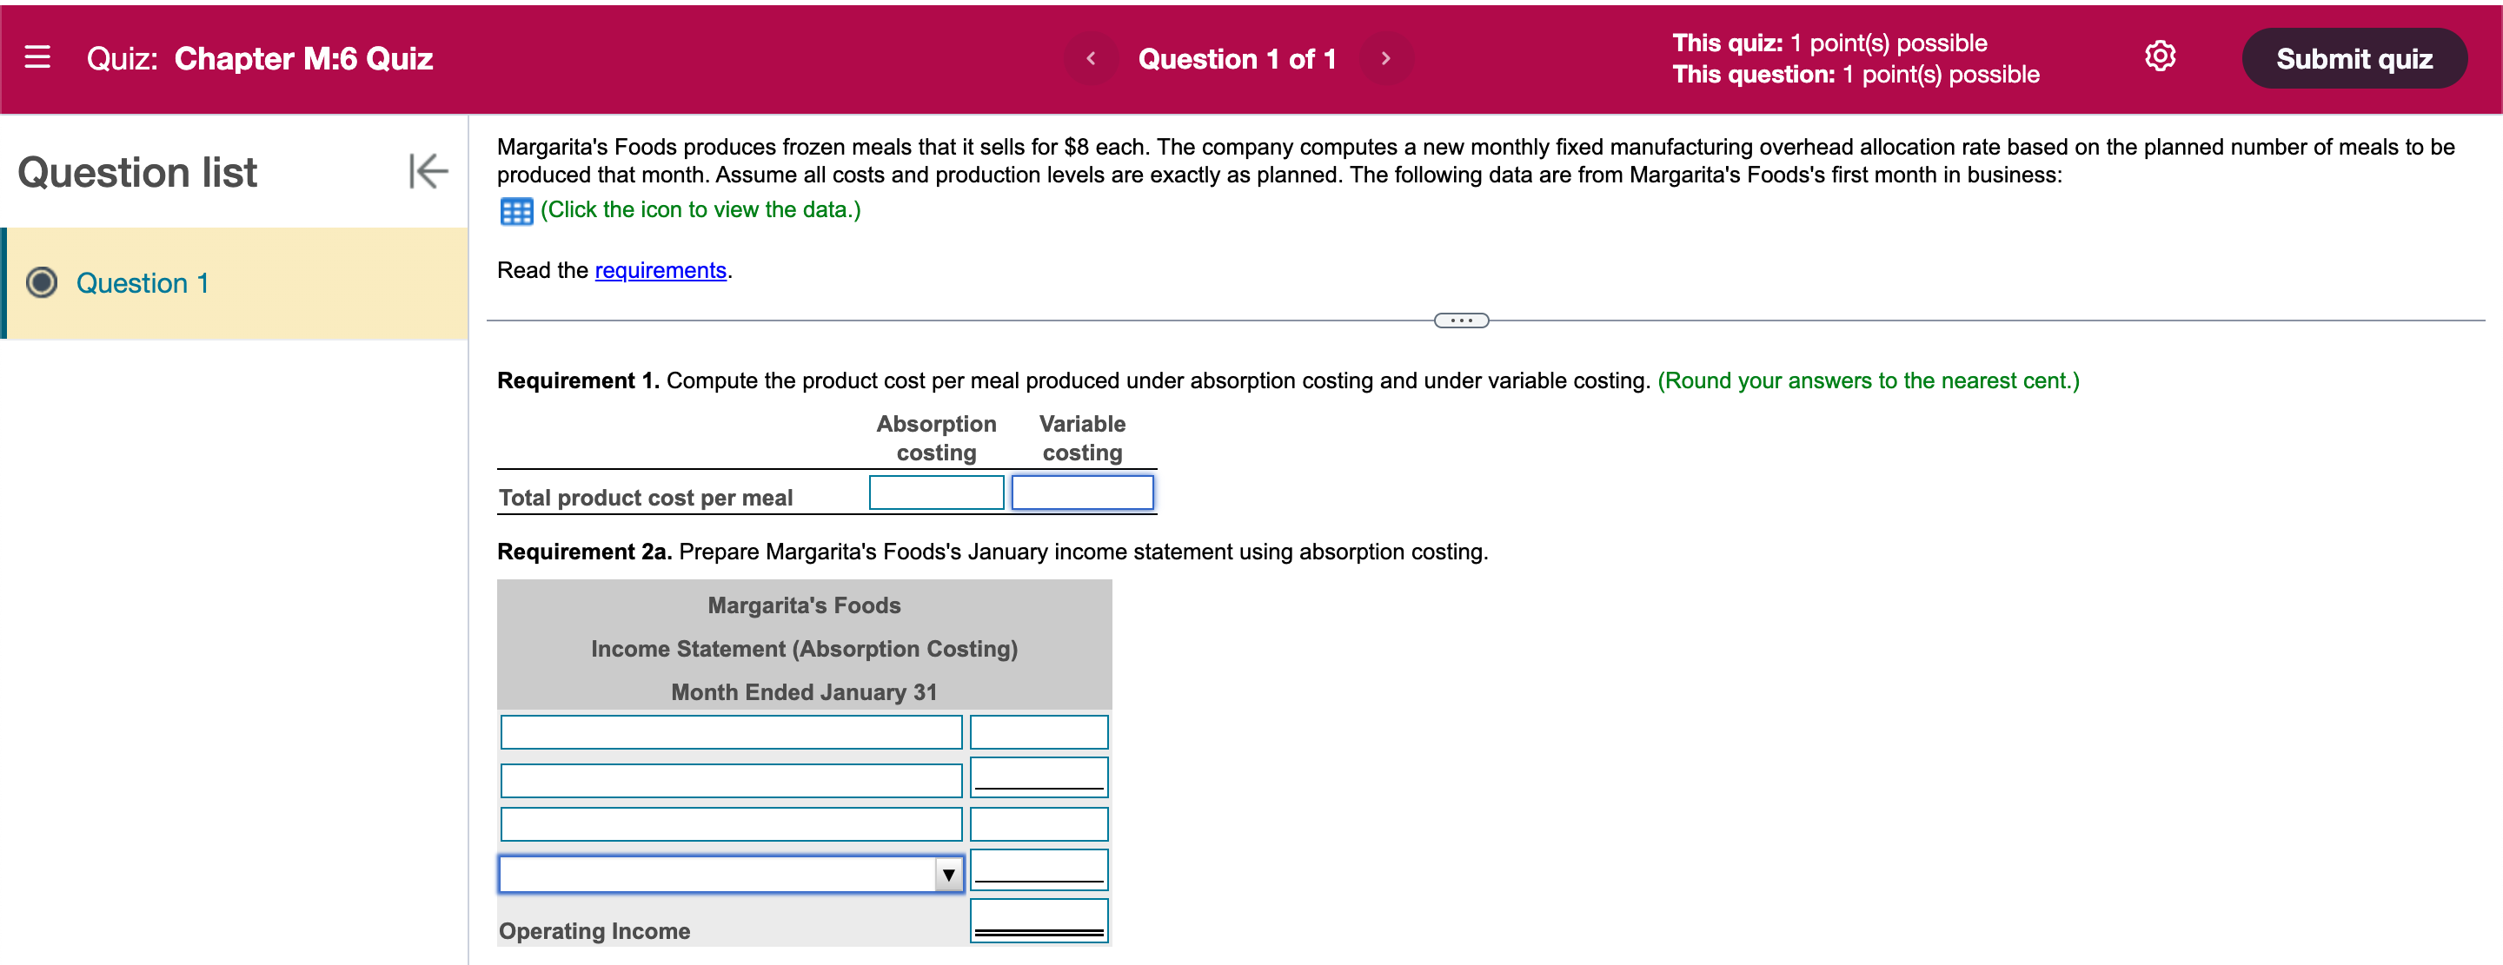Click the Variable costing answer box
2503x965 pixels.
coord(1081,493)
